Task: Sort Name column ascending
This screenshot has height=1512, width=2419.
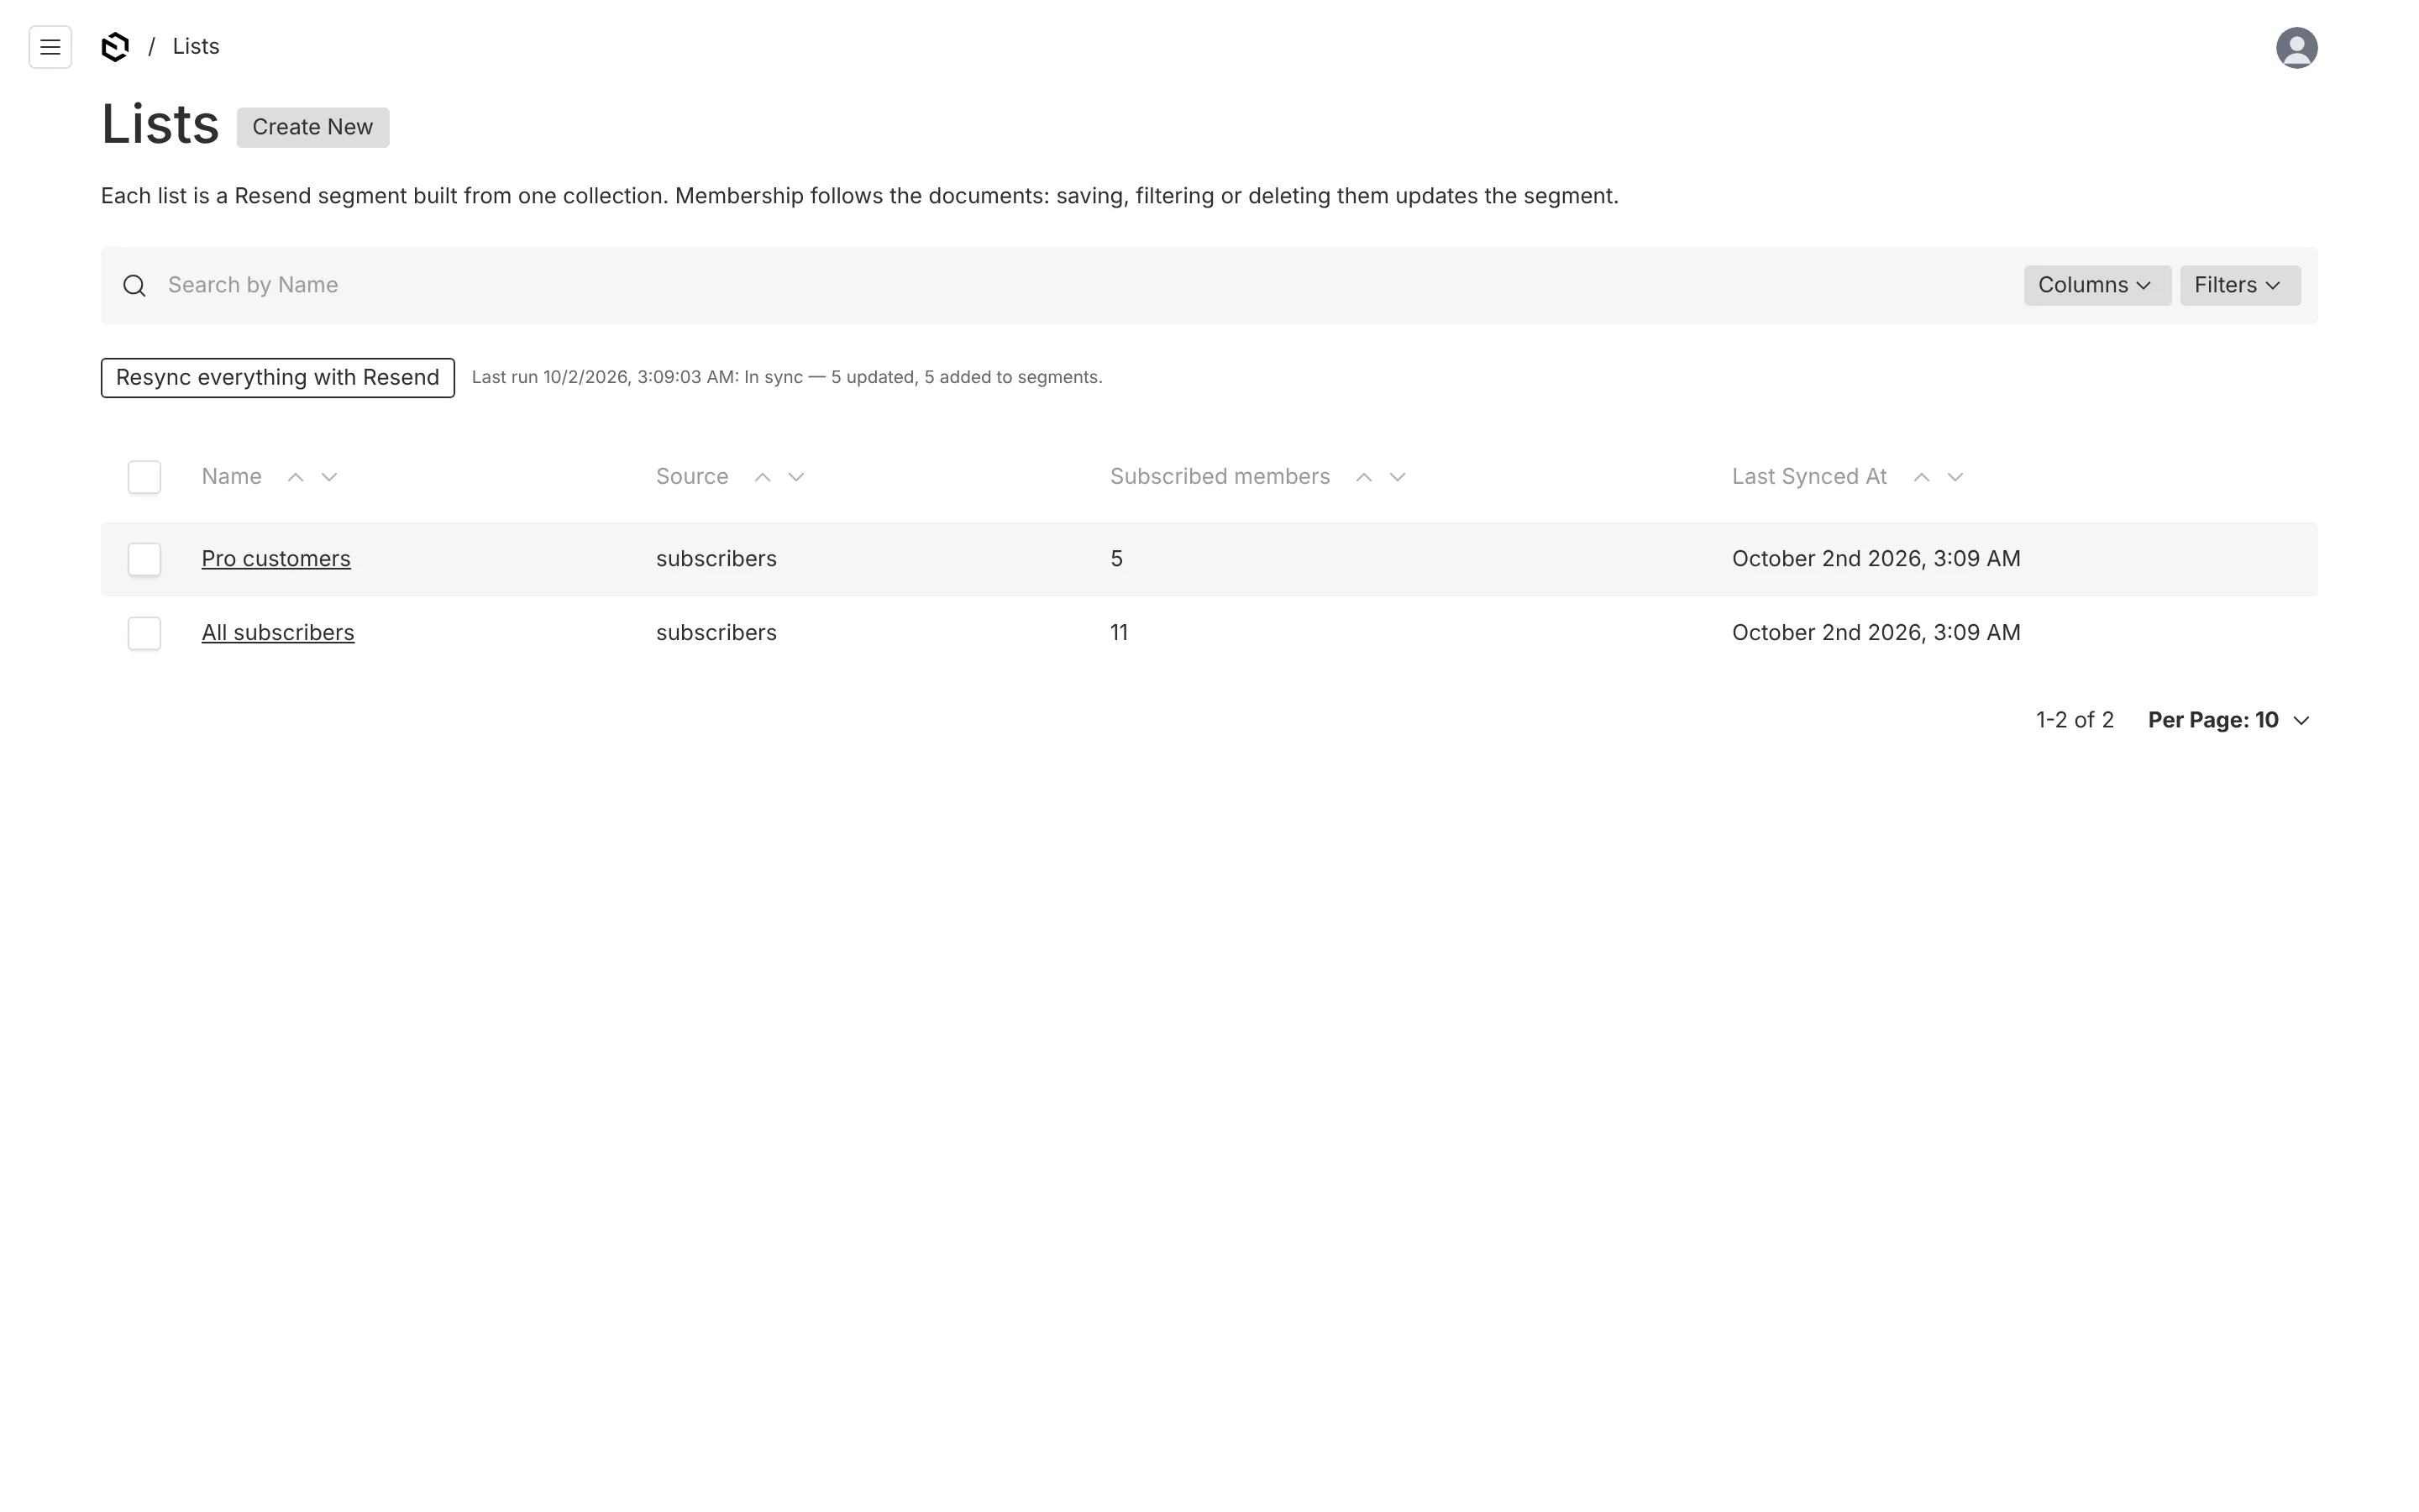Action: 295,477
